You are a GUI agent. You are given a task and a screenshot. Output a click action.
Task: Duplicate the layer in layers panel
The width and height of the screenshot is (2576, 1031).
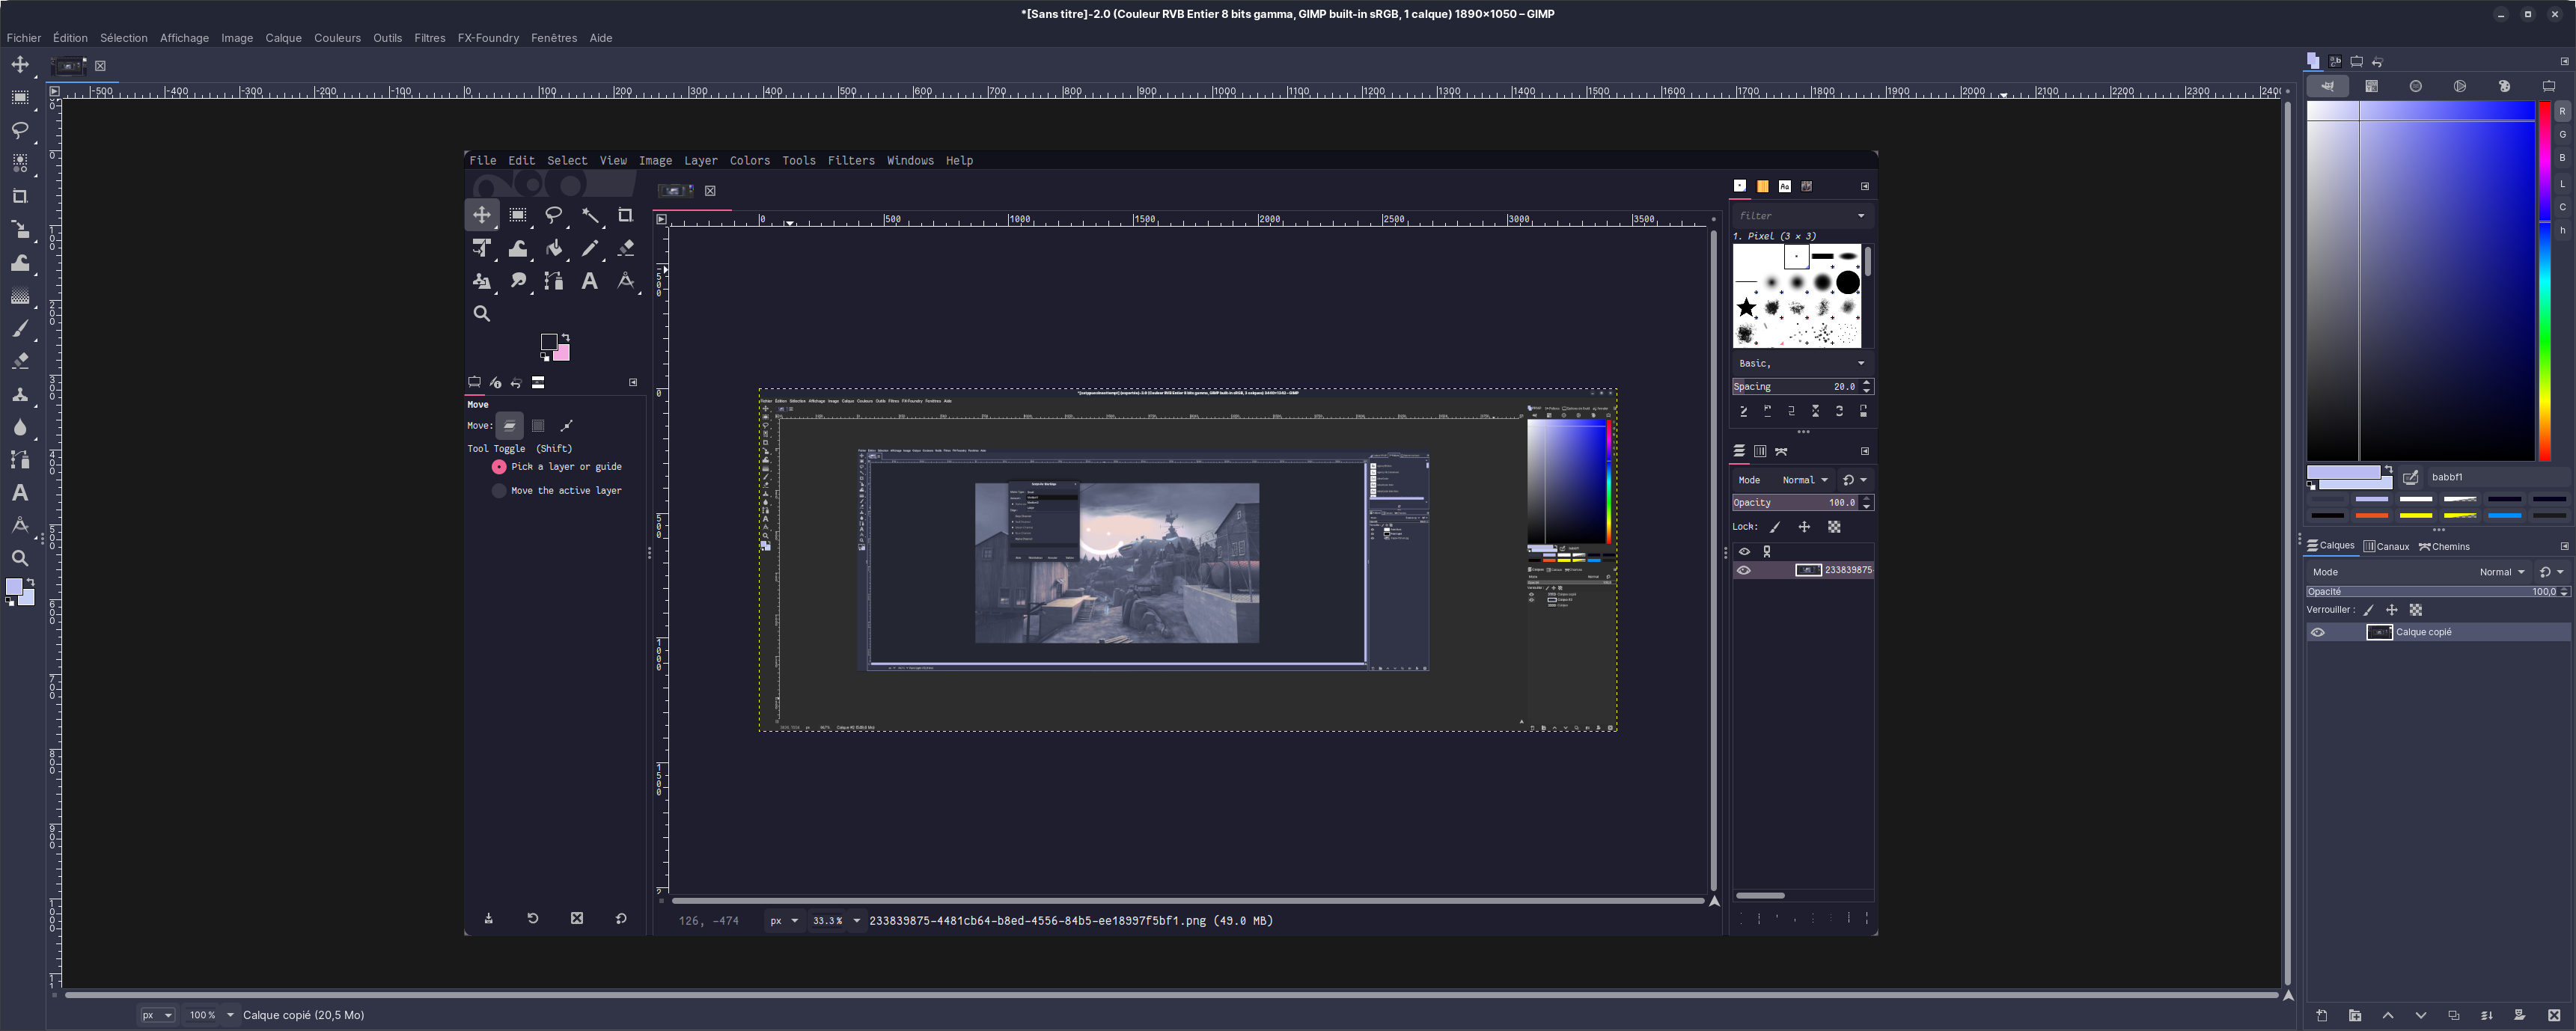2454,1015
